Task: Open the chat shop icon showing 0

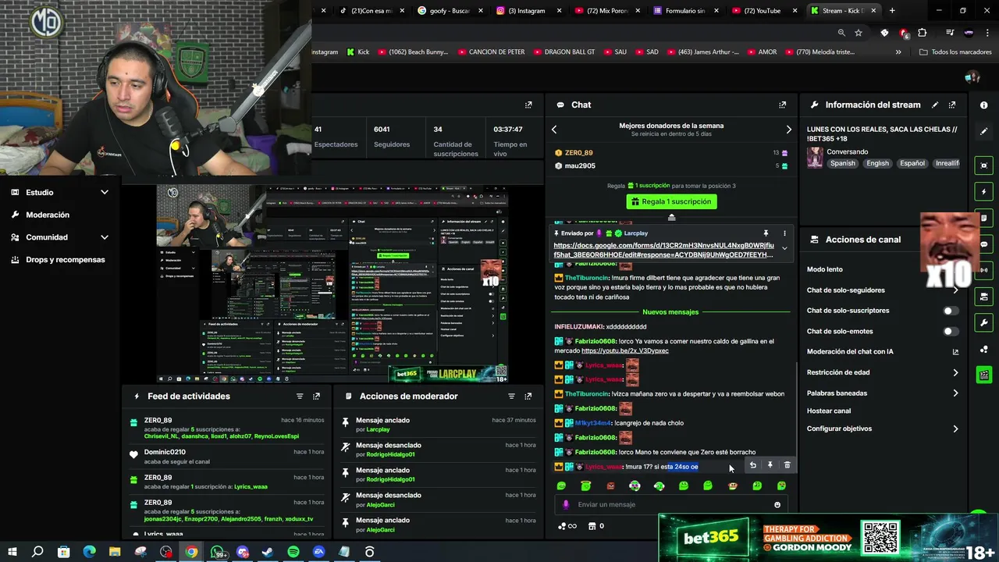Action: (595, 526)
